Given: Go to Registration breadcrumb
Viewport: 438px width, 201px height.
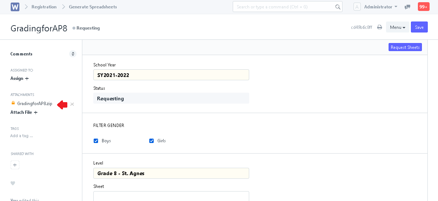Looking at the screenshot, I should tap(44, 7).
